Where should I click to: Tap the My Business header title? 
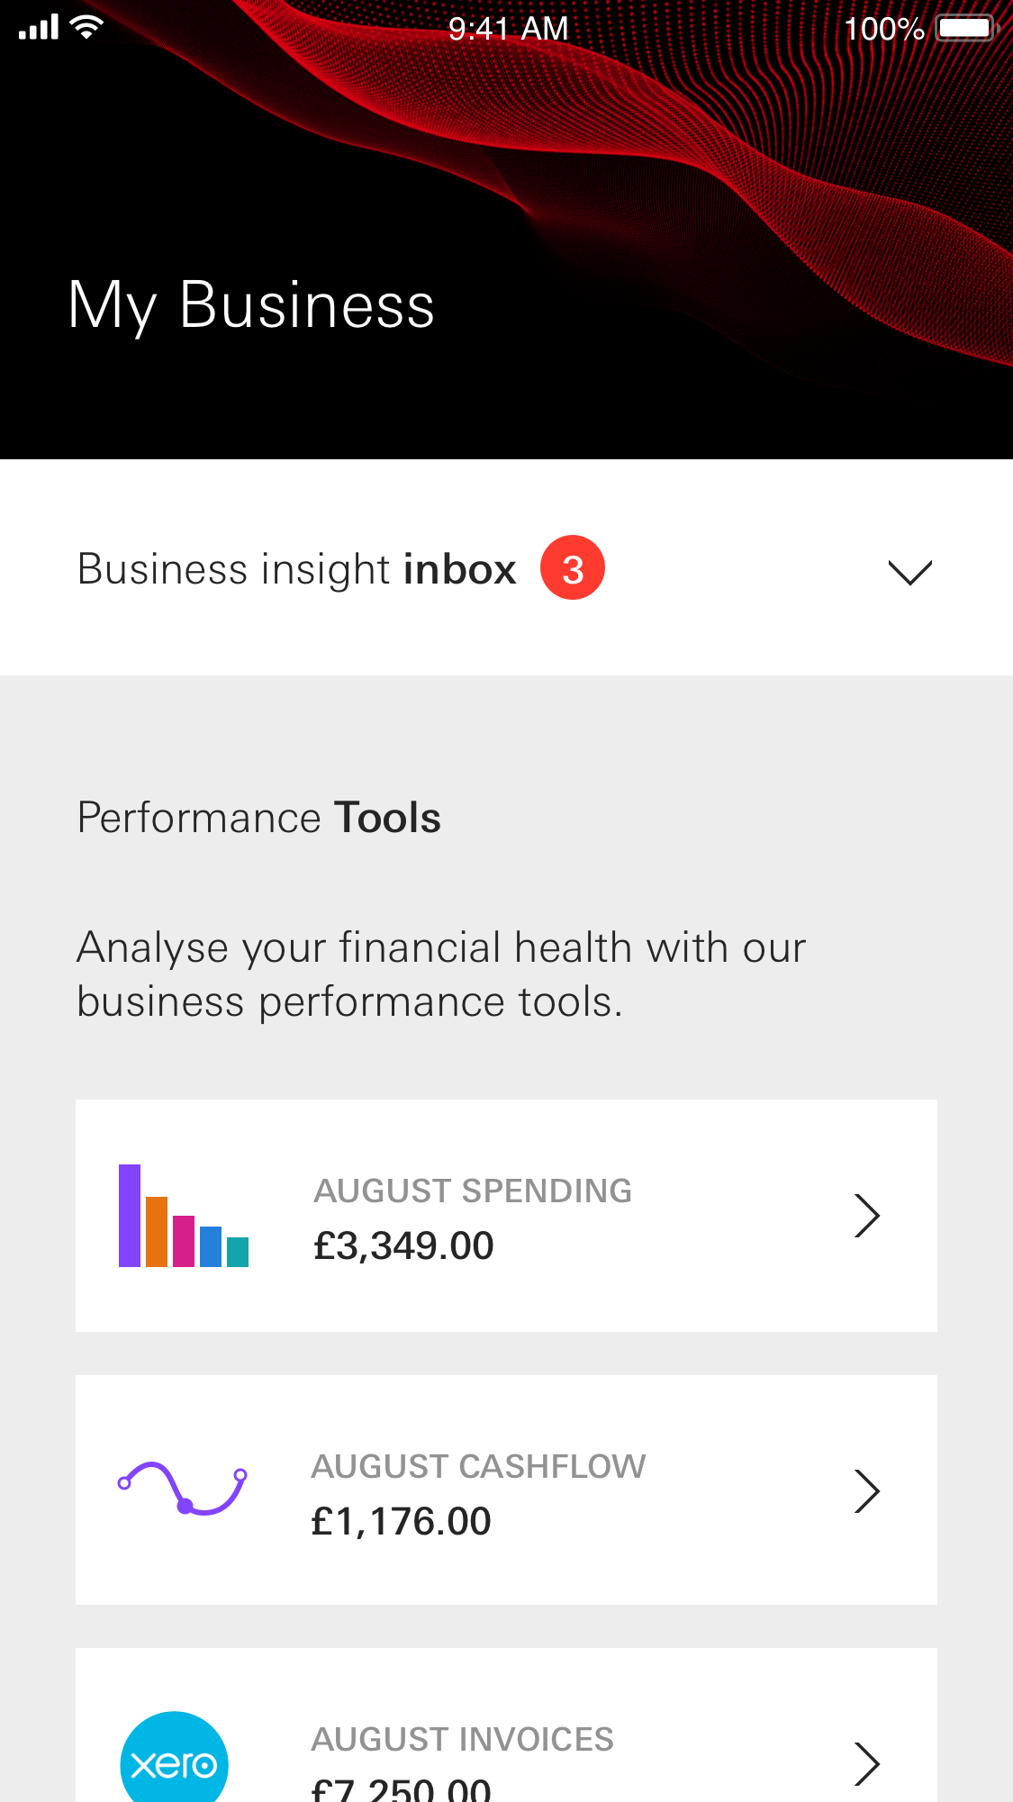pyautogui.click(x=251, y=305)
